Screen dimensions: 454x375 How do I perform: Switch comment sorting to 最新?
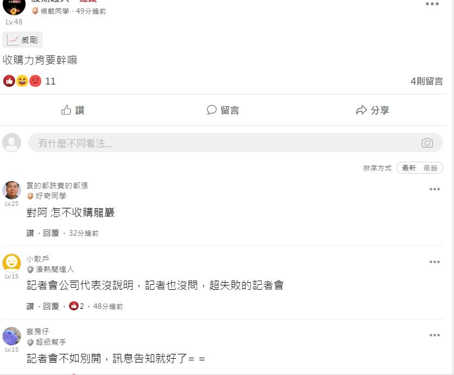(x=408, y=168)
